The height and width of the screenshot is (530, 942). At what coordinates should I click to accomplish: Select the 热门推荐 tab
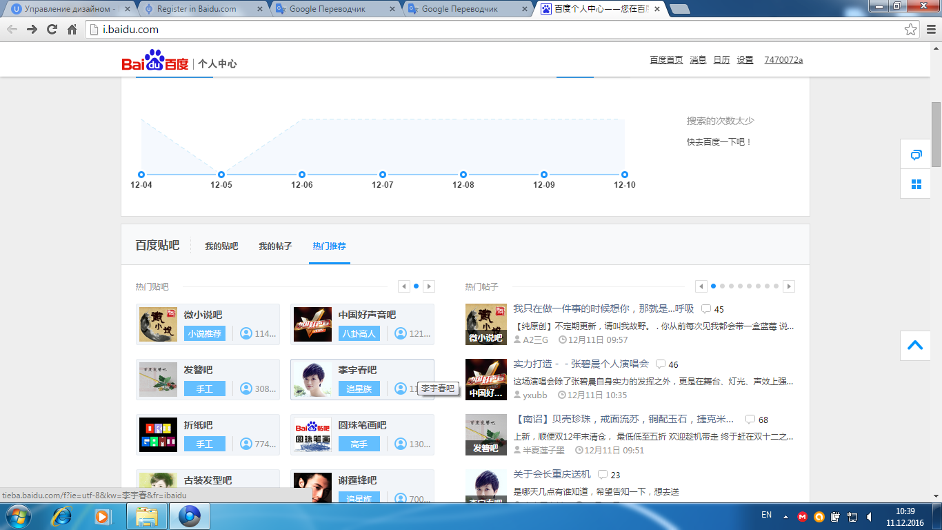329,246
